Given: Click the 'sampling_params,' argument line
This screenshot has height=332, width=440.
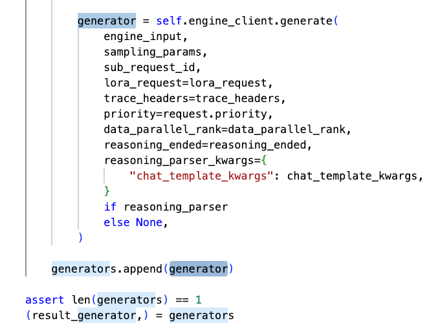Looking at the screenshot, I should [x=155, y=52].
